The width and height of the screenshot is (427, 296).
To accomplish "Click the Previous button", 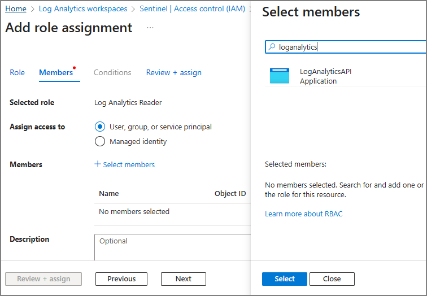I will point(121,279).
